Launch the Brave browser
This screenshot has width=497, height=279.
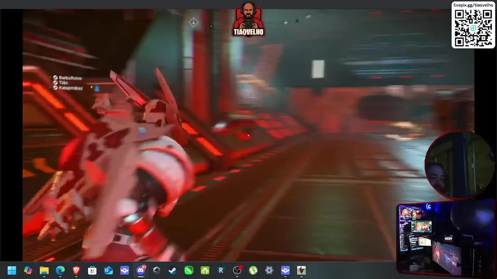point(76,270)
